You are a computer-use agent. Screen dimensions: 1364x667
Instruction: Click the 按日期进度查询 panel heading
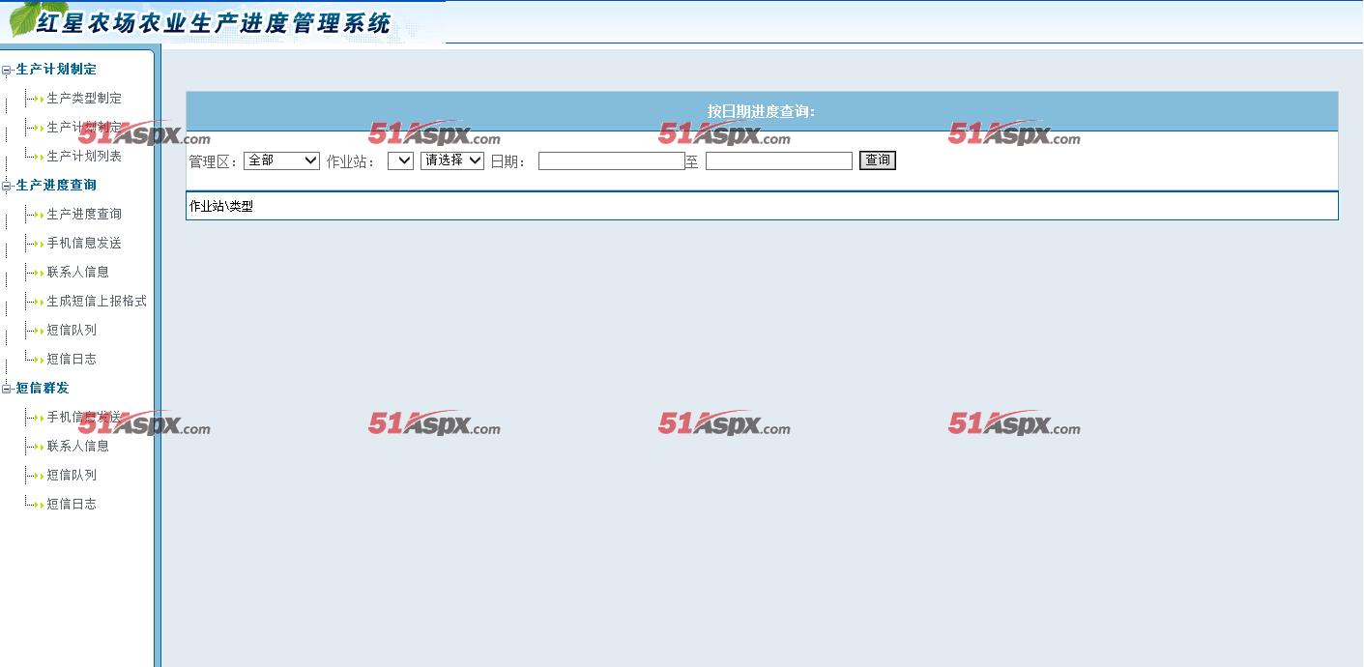761,112
